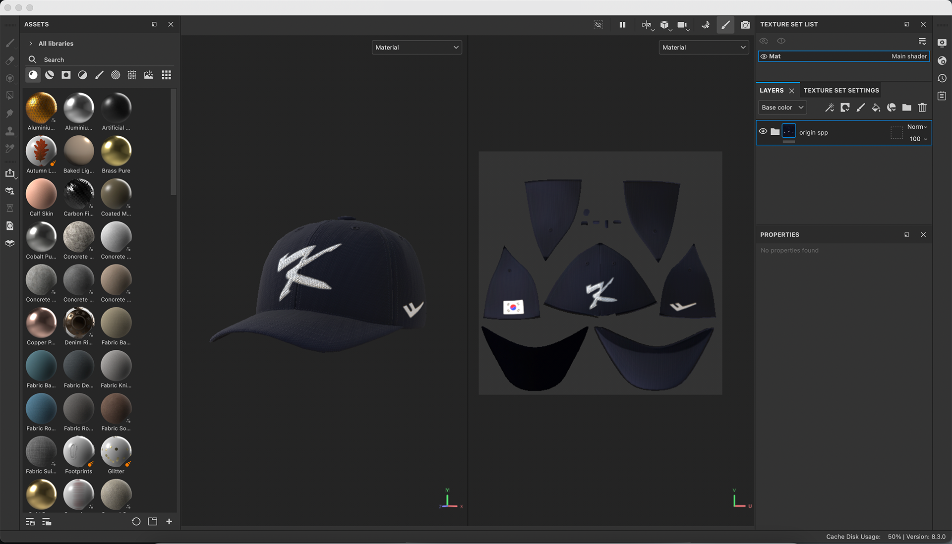This screenshot has width=952, height=544.
Task: Select the Projection tool in left toolbar
Action: 10,78
